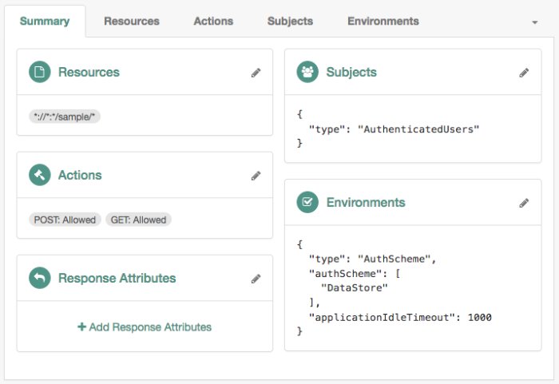Edit Response Attributes via pencil icon
Image resolution: width=559 pixels, height=384 pixels.
(256, 279)
